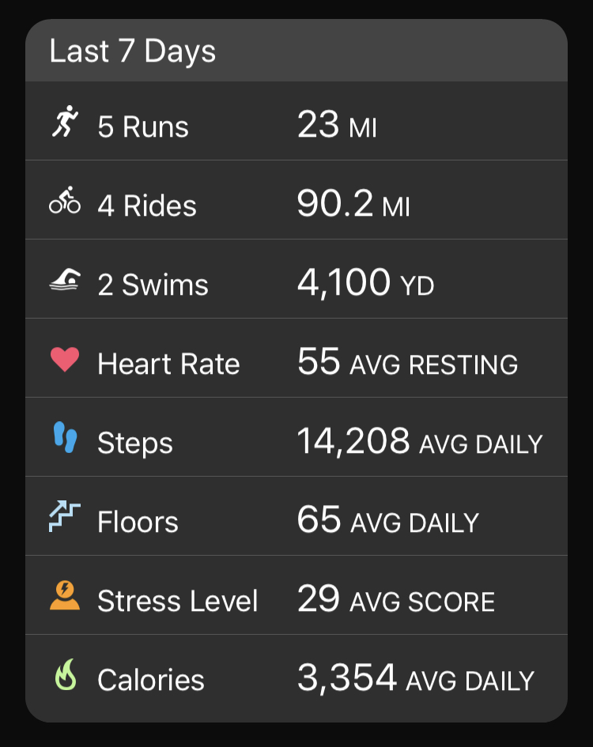593x747 pixels.
Task: Tap the 4,100 YD swim distance
Action: pos(365,284)
